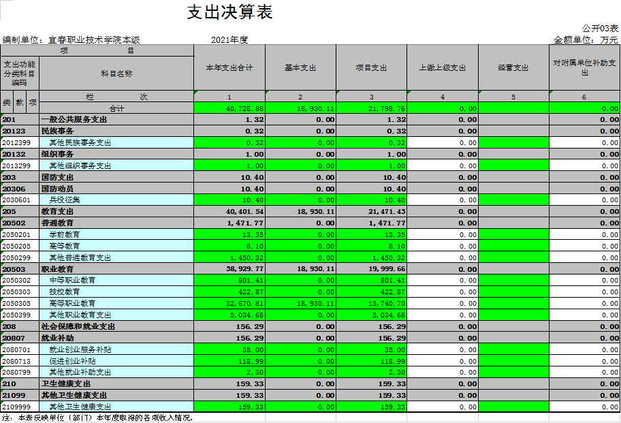Screen dimensions: 621x423
Task: Select the total value 40,728.88 cell
Action: (x=229, y=108)
